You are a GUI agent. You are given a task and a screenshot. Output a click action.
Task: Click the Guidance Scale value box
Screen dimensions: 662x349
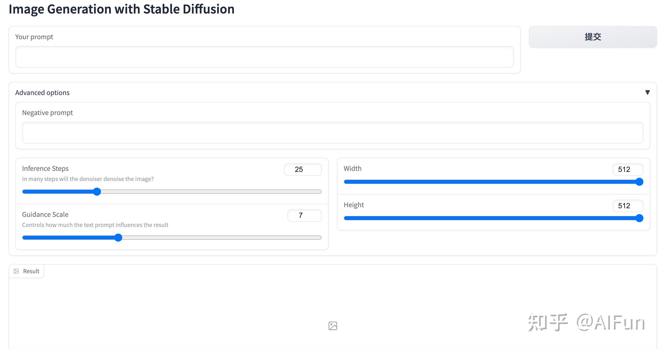(304, 216)
